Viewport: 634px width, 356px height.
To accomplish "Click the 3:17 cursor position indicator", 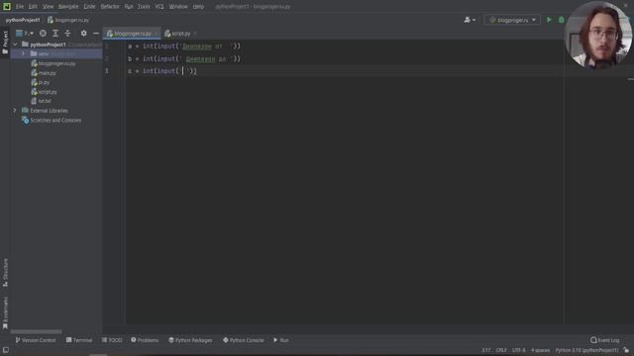I will pos(486,350).
